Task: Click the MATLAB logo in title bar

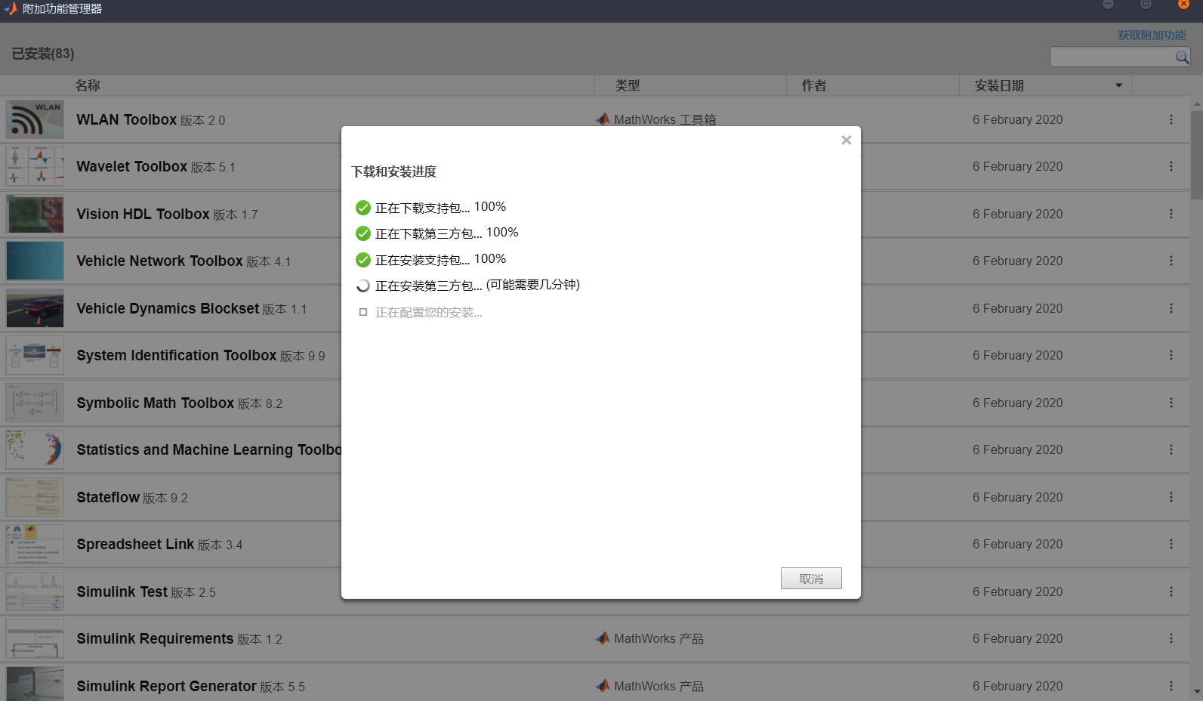Action: pyautogui.click(x=11, y=9)
